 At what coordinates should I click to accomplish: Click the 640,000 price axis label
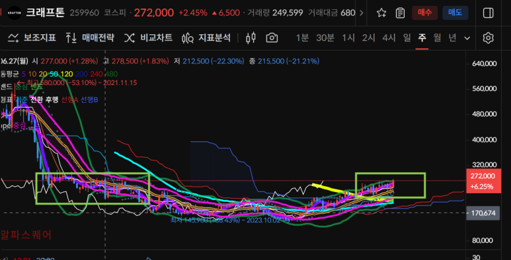click(x=485, y=63)
